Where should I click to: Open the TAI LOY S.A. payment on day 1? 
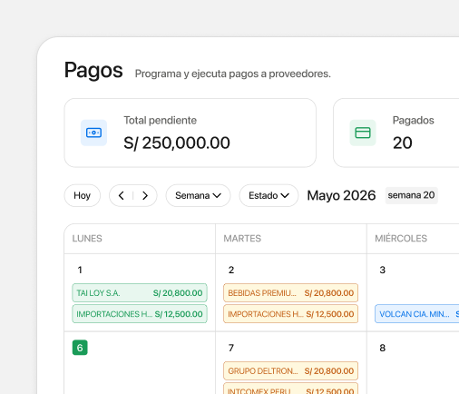140,292
